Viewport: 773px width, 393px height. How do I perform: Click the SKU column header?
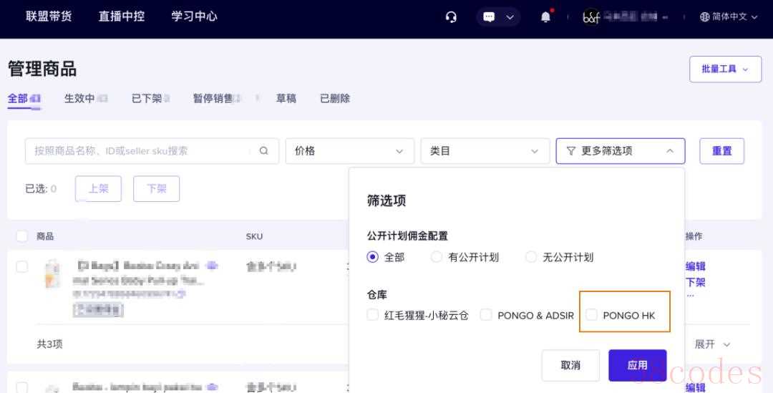[x=254, y=237]
